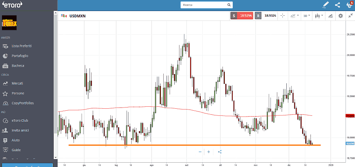
Task: Expand the candlestick chart type dropdown
Action: [319, 16]
